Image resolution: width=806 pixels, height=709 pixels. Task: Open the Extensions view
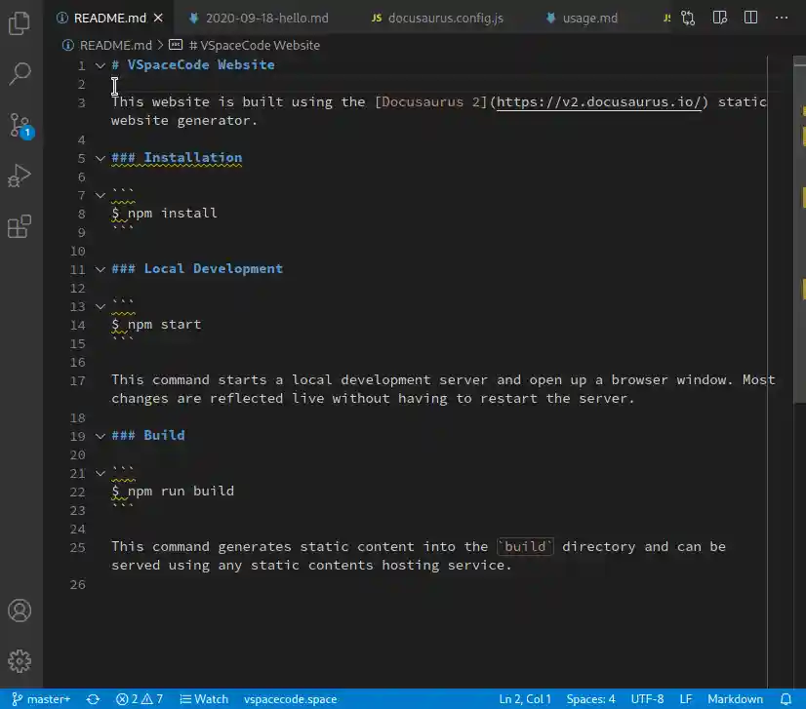20,225
